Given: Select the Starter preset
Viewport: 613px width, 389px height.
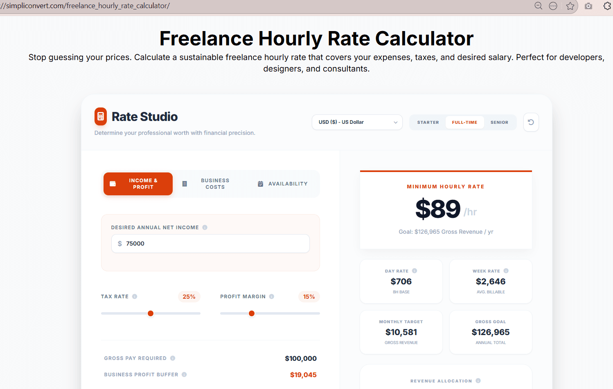Looking at the screenshot, I should coord(428,122).
